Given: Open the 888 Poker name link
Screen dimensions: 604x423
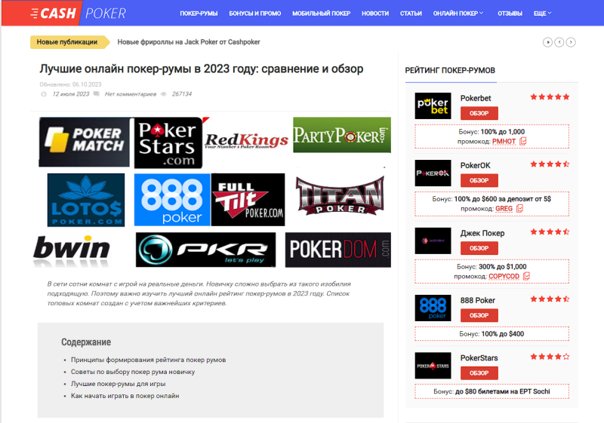Looking at the screenshot, I should pyautogui.click(x=478, y=301).
